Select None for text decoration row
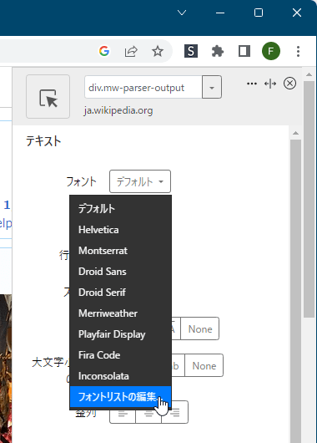The width and height of the screenshot is (317, 443). click(x=200, y=328)
